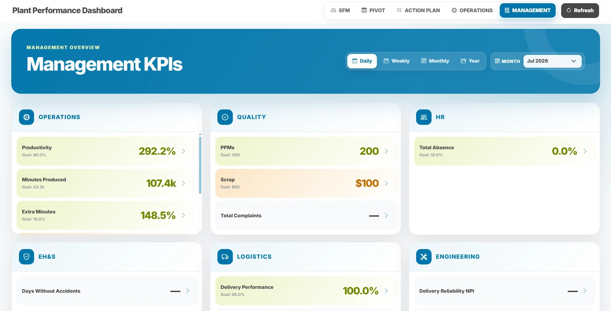Click the 100.0% Delivery Performance value
611x311 pixels.
(x=360, y=291)
